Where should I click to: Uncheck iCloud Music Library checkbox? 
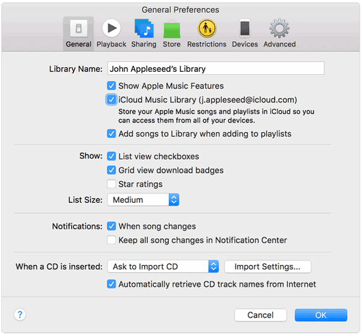tap(111, 100)
